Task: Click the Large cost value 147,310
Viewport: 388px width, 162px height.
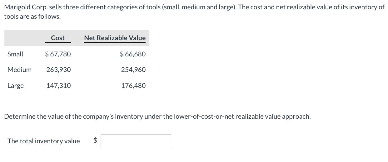Action: point(59,86)
